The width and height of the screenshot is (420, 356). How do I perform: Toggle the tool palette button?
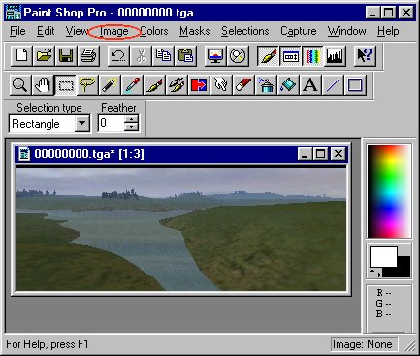pos(268,56)
